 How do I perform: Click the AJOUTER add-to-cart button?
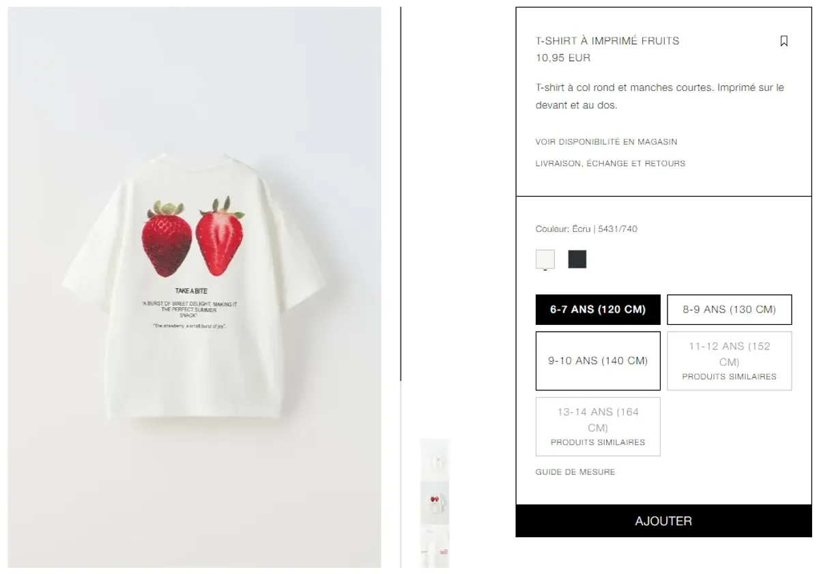663,521
